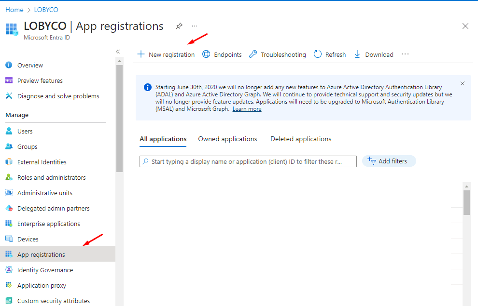Go to Home breadcrumb link
This screenshot has width=478, height=306.
[x=14, y=10]
